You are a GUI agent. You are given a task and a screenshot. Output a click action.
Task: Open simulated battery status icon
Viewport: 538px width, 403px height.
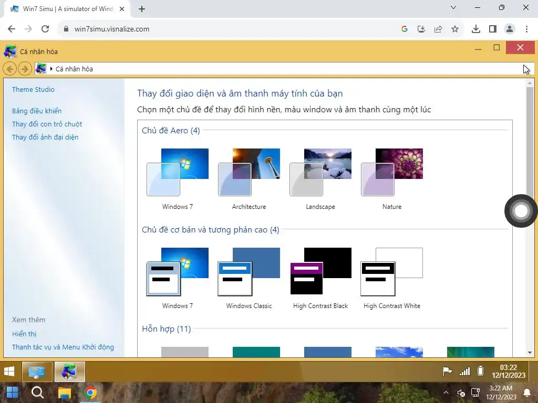[x=481, y=371]
